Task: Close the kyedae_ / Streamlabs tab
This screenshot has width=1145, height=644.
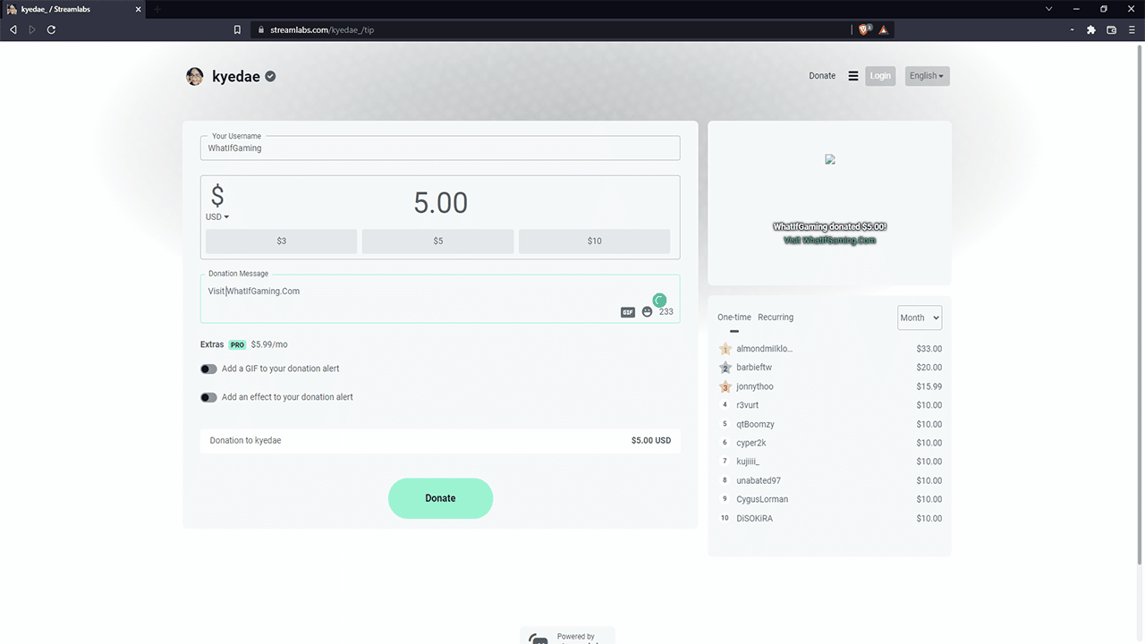Action: coord(137,9)
